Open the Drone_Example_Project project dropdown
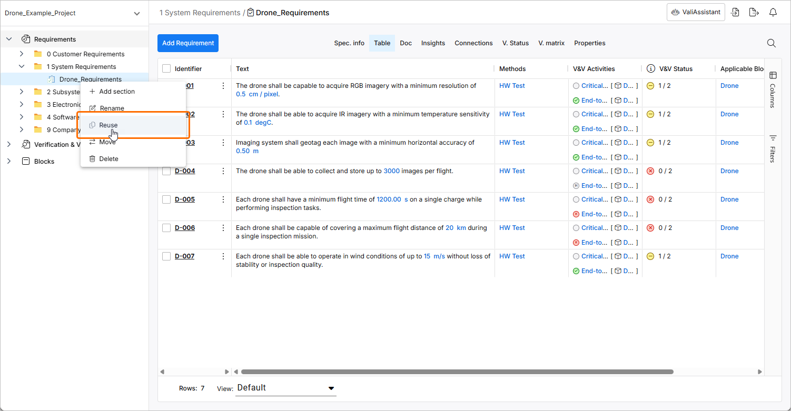791x411 pixels. 137,13
